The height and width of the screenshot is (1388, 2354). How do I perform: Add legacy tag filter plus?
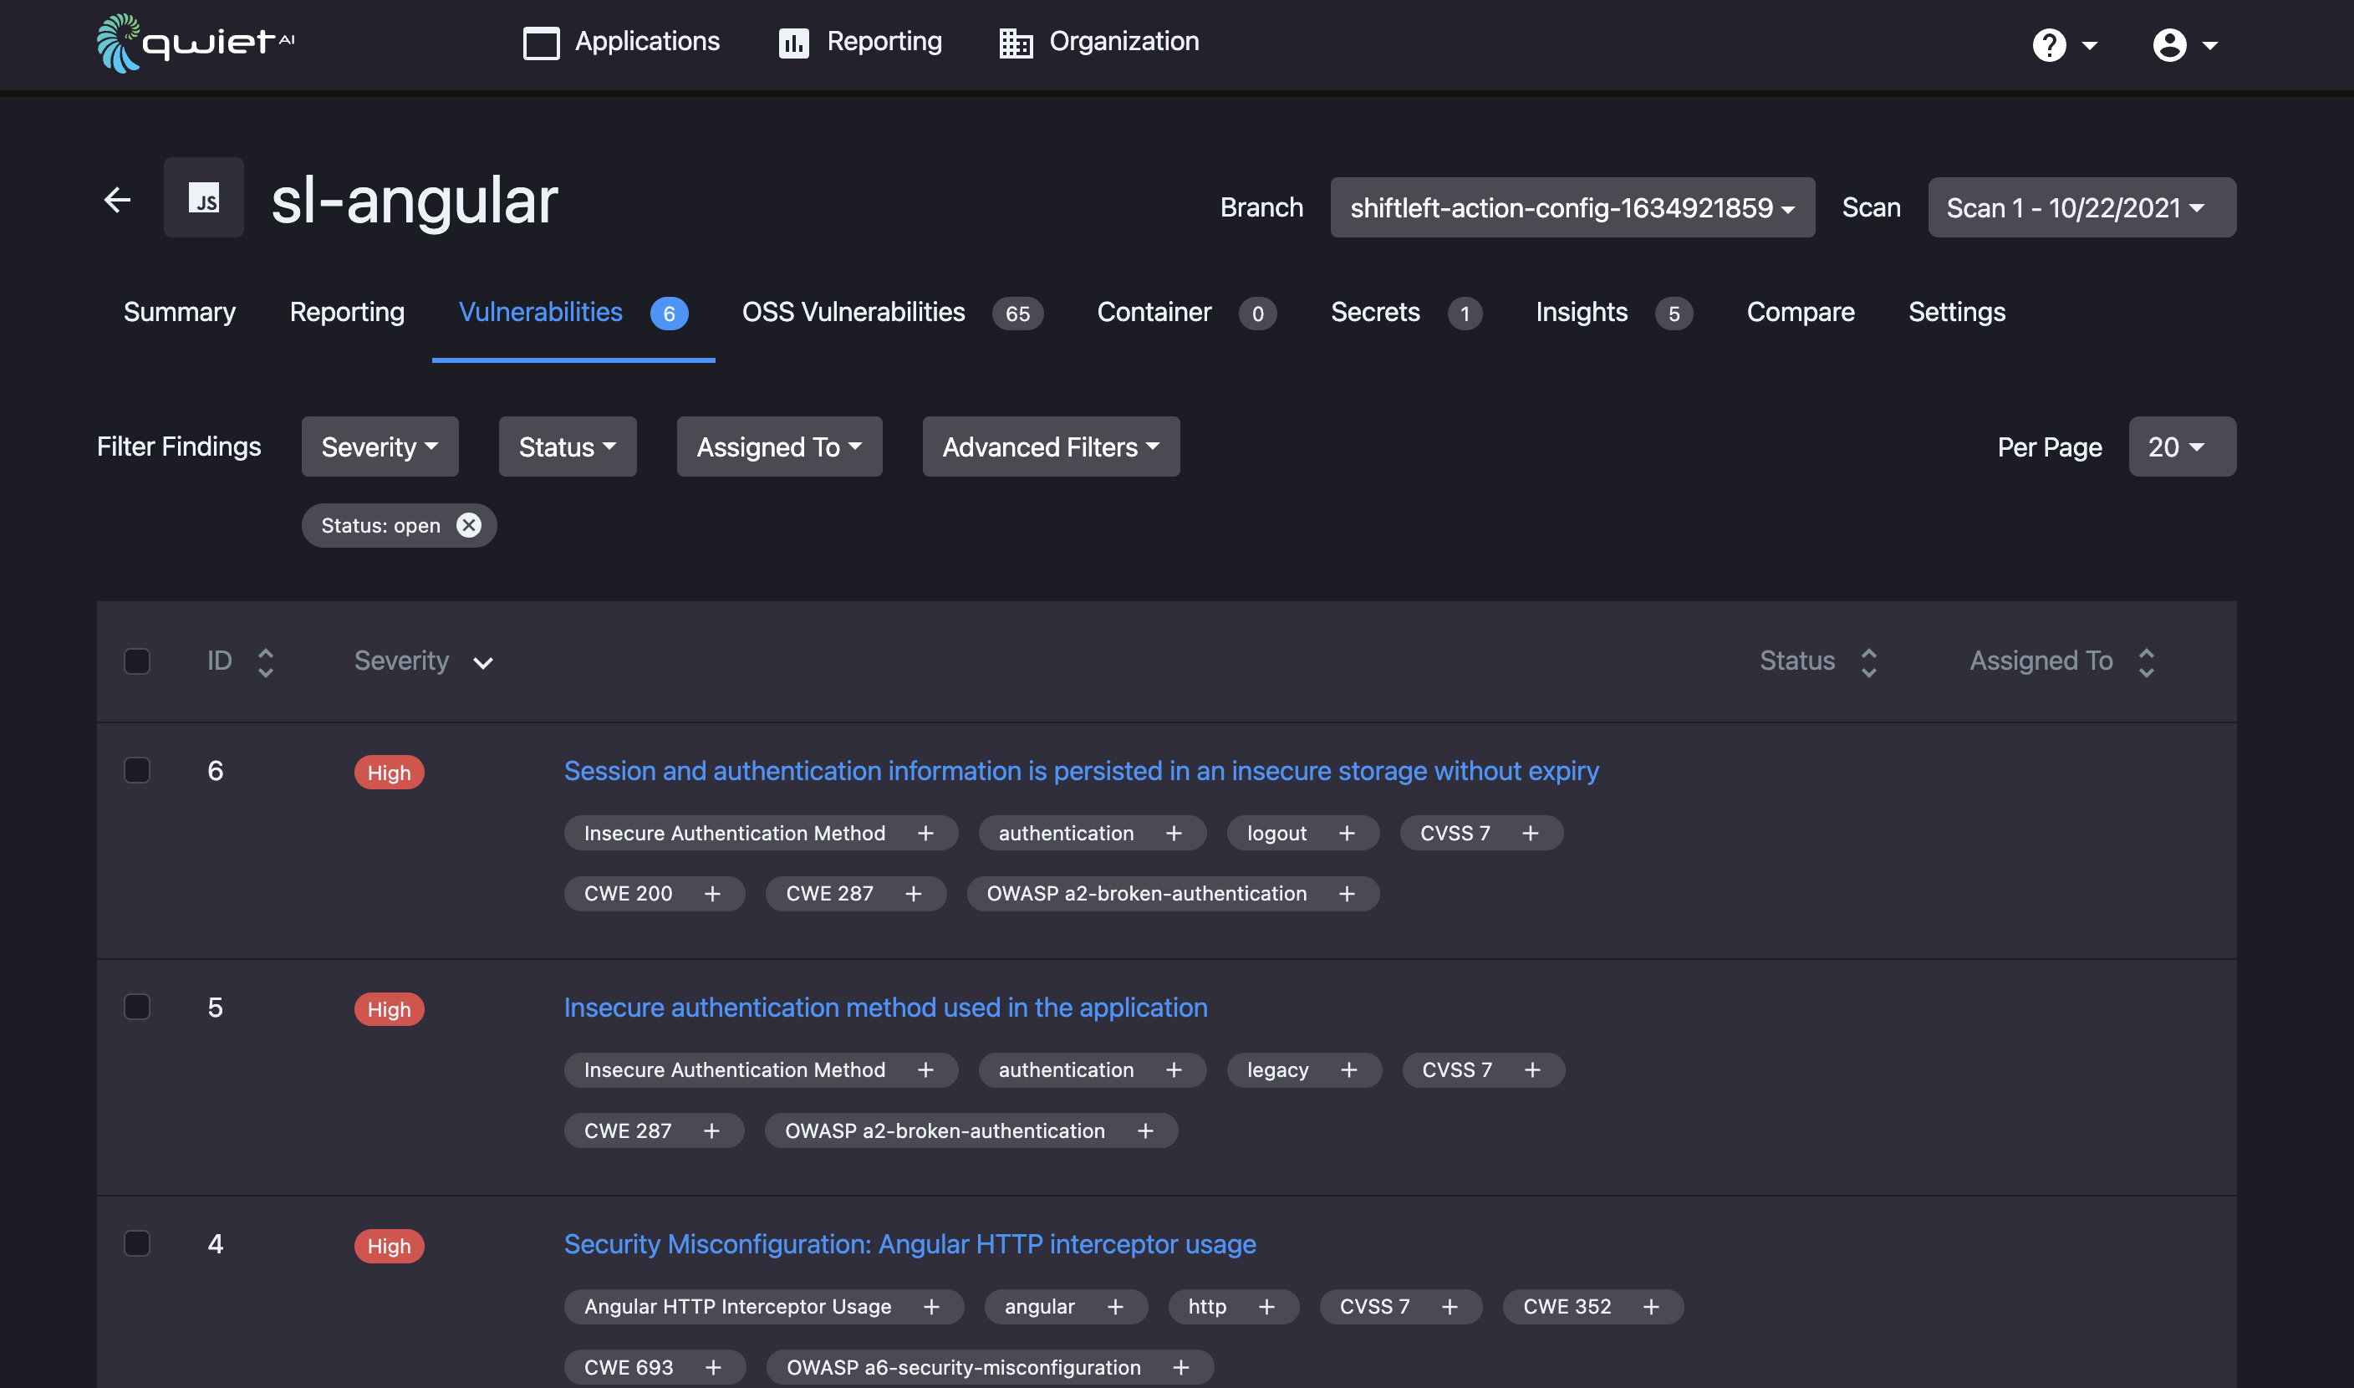(1349, 1070)
